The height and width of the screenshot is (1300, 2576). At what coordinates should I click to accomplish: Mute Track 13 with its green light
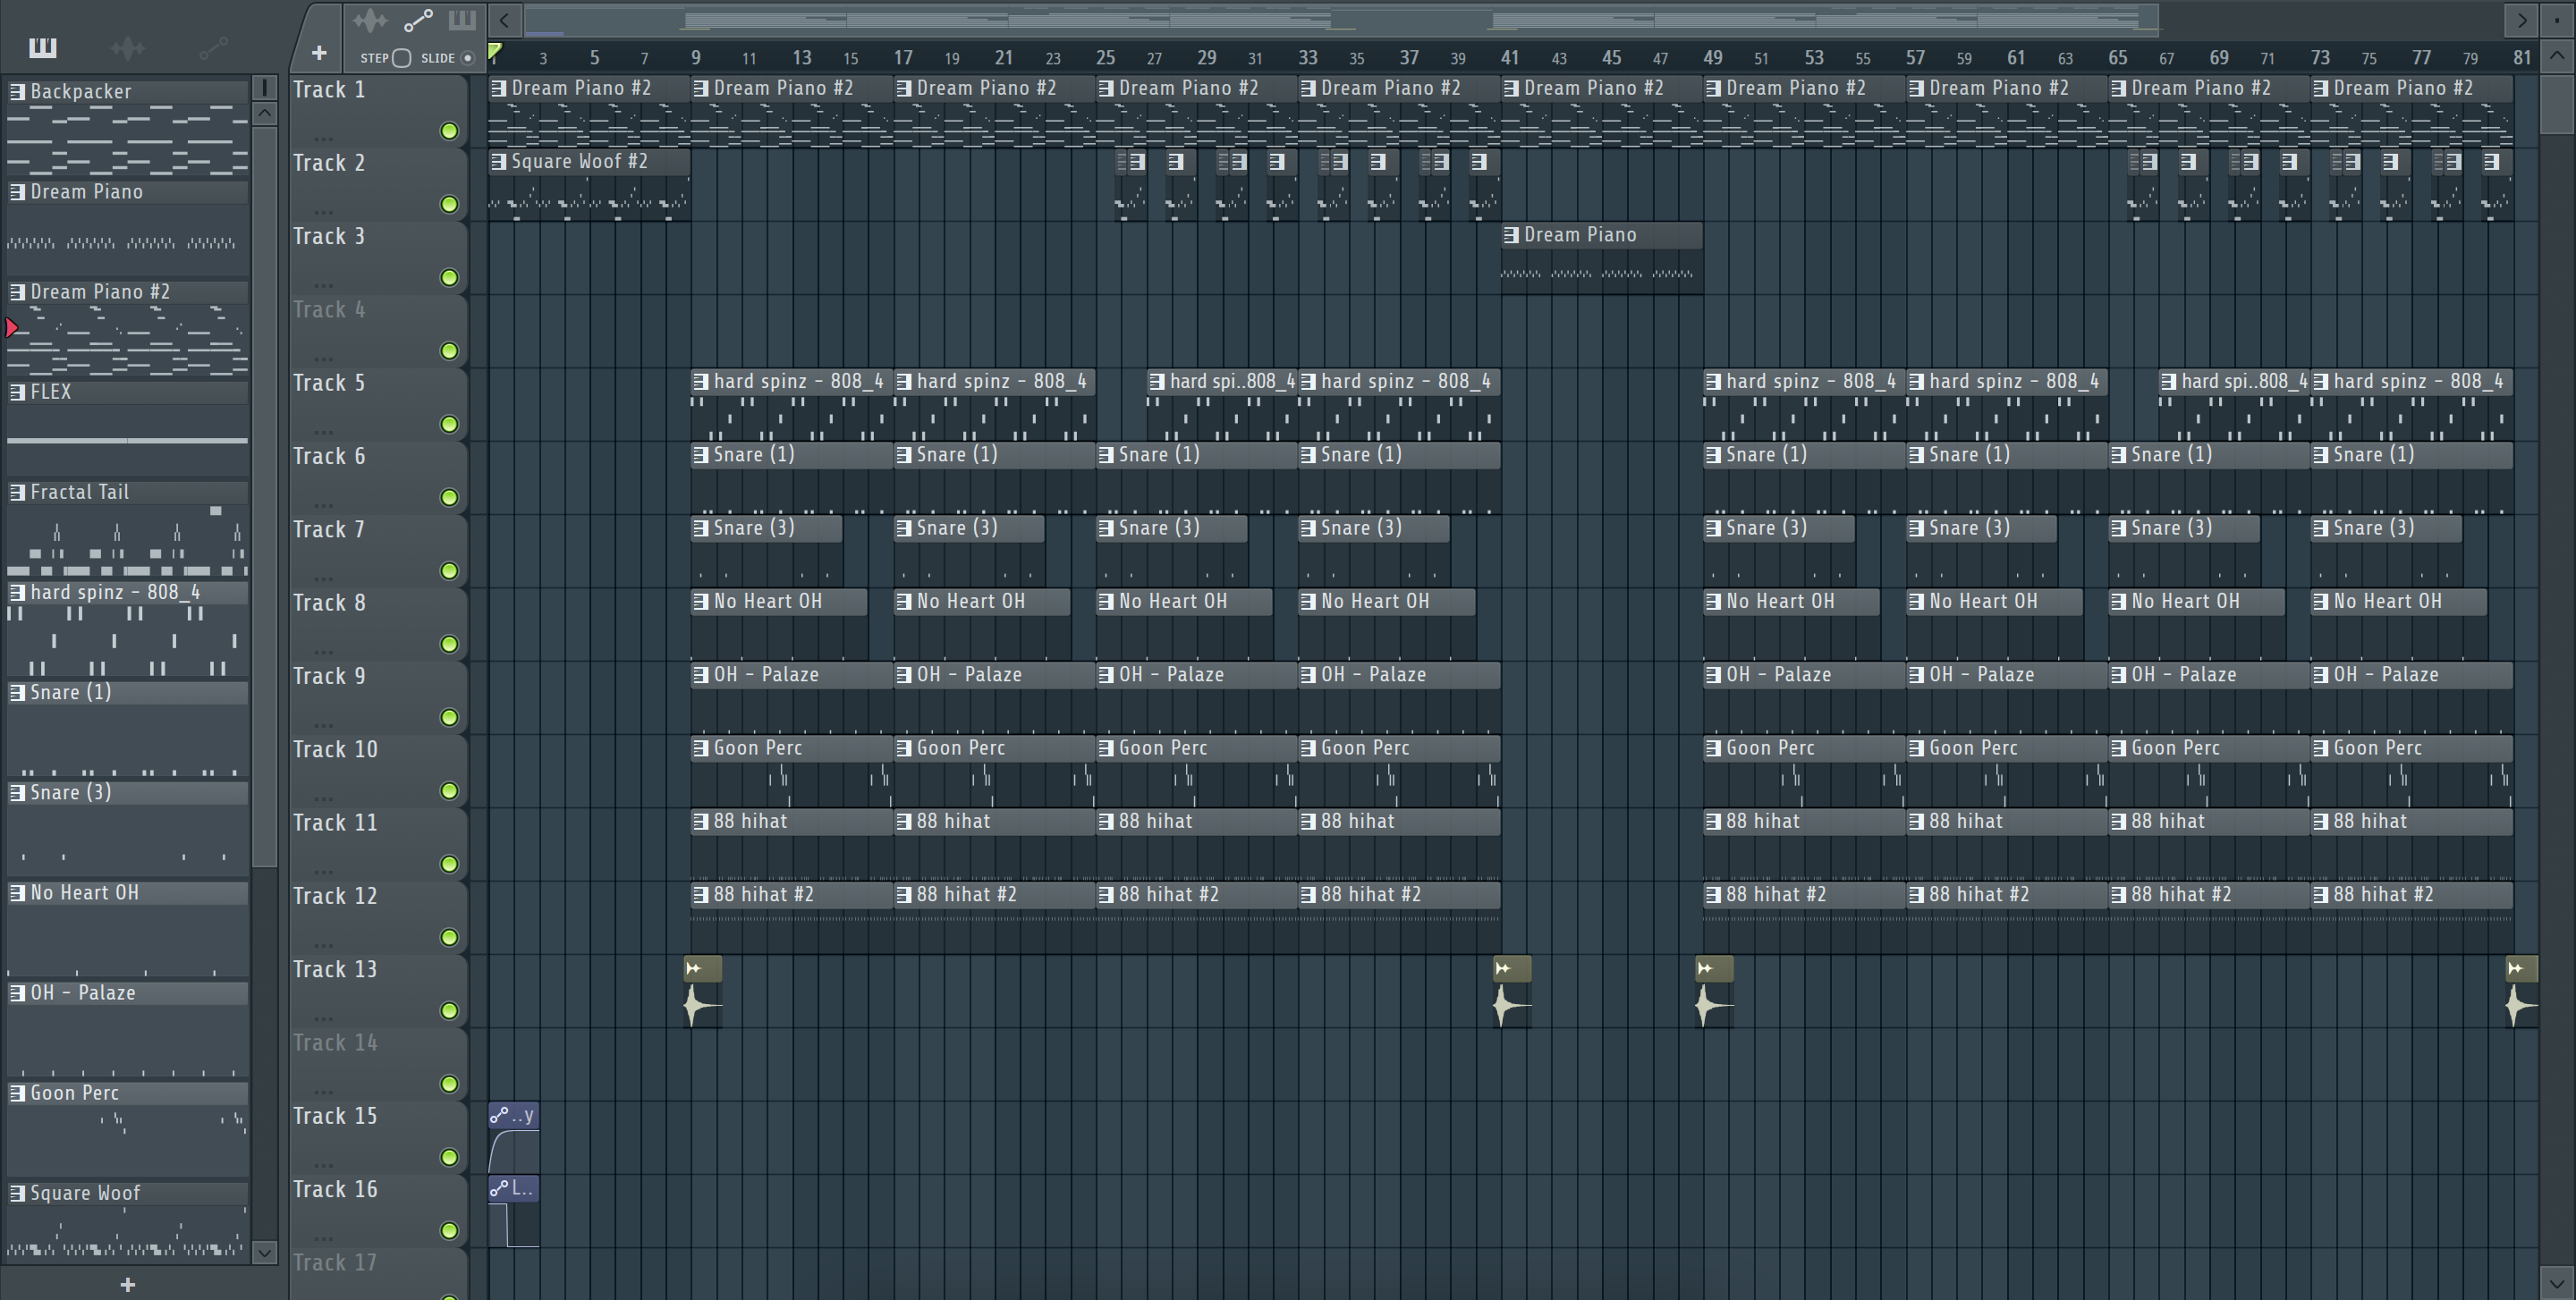pos(450,1010)
